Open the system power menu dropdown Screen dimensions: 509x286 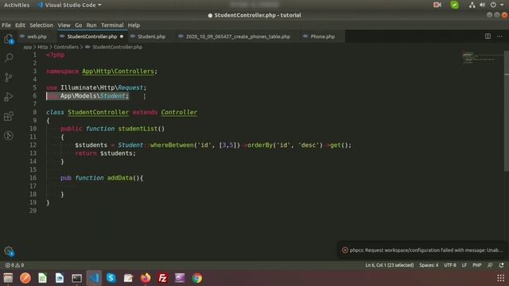pos(496,5)
